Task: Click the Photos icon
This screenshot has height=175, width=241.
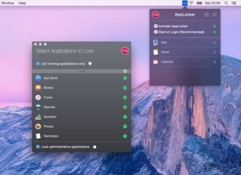Action: pyautogui.click(x=38, y=126)
